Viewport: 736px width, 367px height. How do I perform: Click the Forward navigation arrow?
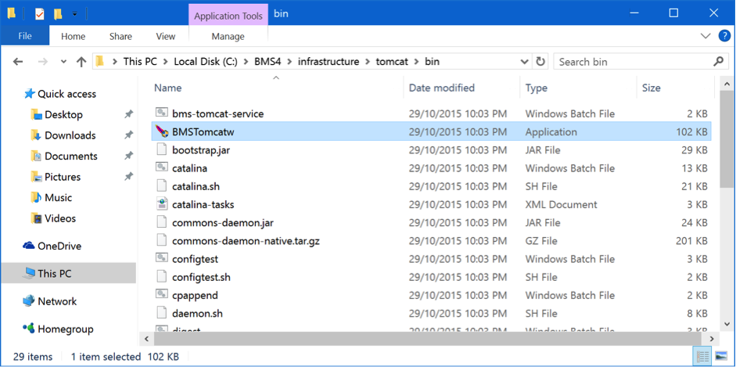[x=43, y=62]
